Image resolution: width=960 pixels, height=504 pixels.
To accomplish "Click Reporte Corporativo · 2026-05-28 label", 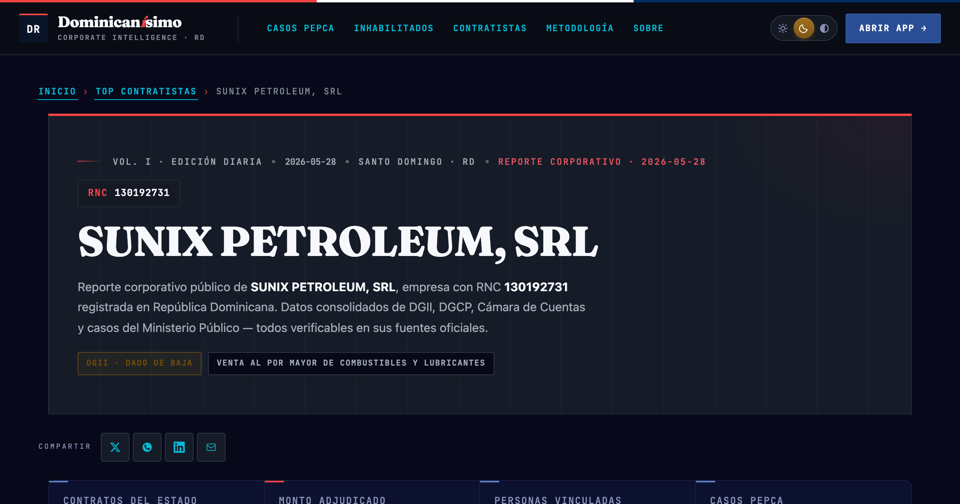I will (602, 162).
